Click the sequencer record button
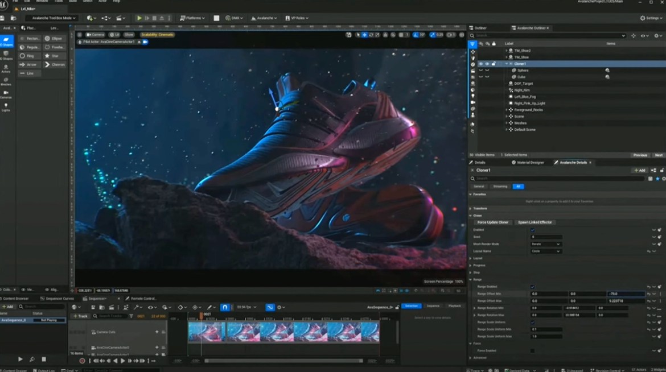This screenshot has width=666, height=372. [82, 360]
